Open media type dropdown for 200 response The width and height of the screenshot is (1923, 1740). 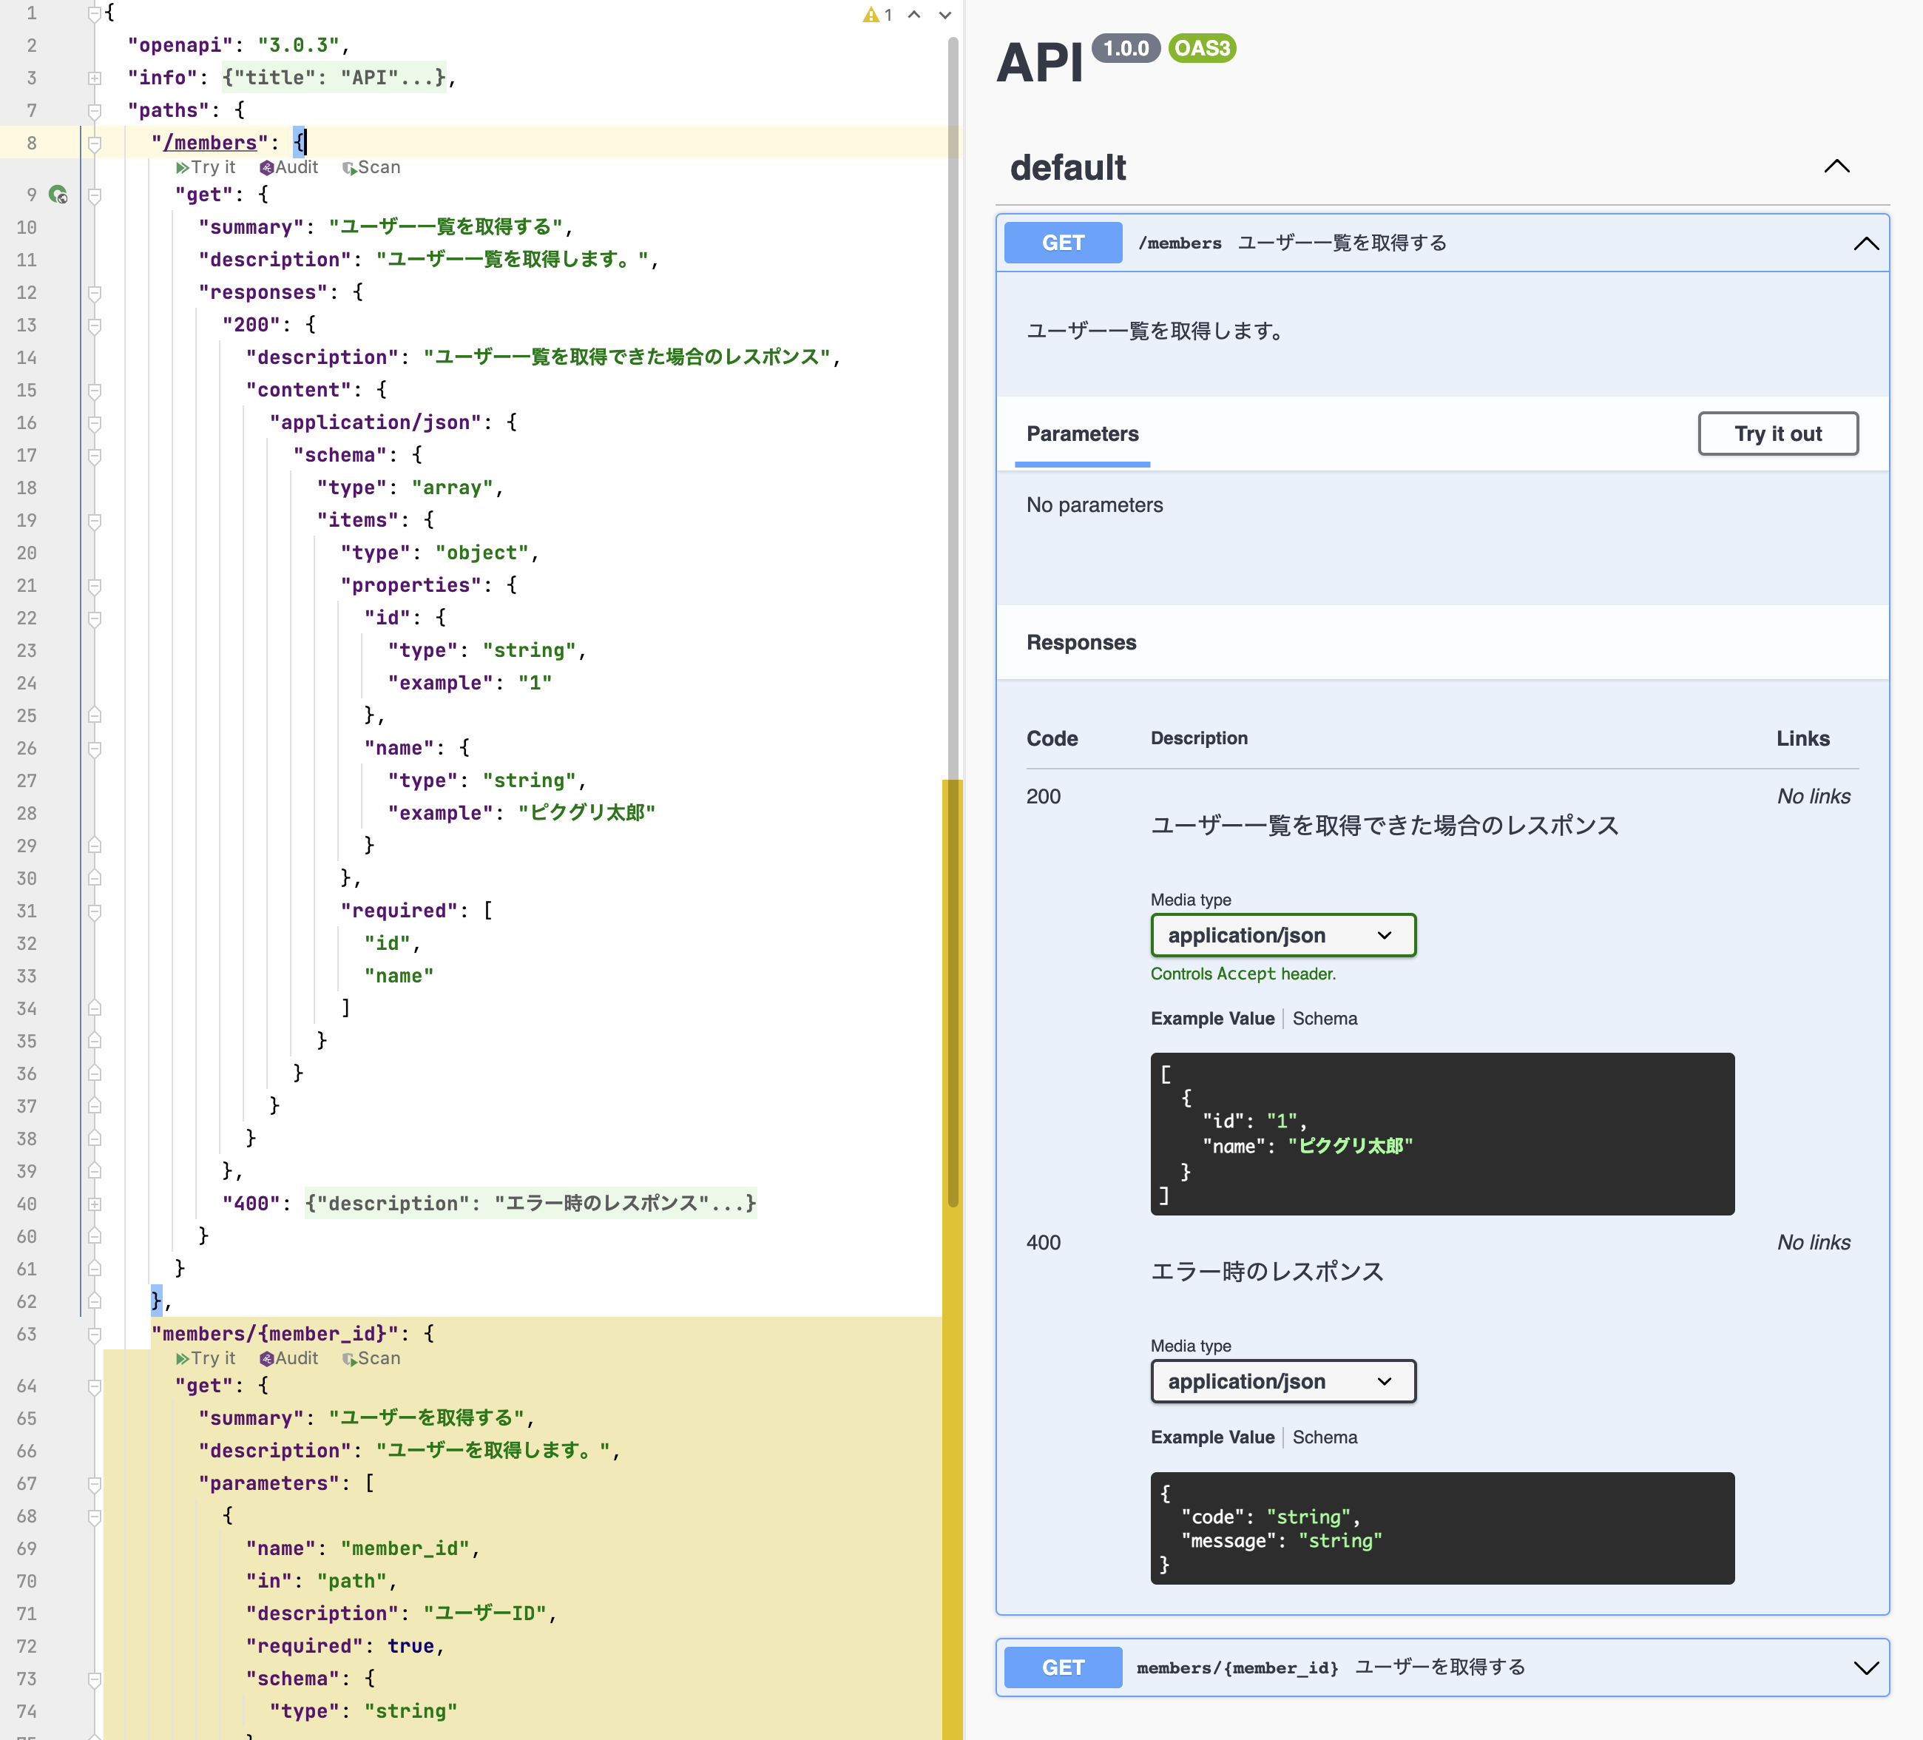(x=1283, y=936)
